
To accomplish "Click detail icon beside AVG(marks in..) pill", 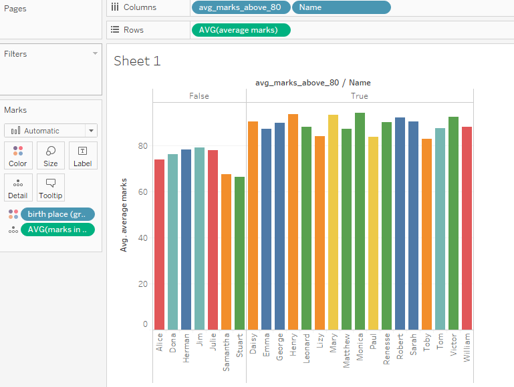I will coord(13,230).
